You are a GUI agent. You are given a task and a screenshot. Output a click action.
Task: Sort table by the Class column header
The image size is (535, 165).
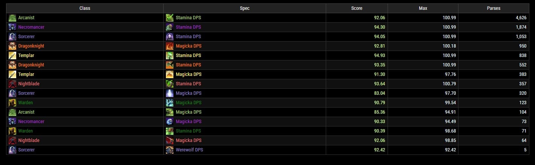pyautogui.click(x=85, y=8)
